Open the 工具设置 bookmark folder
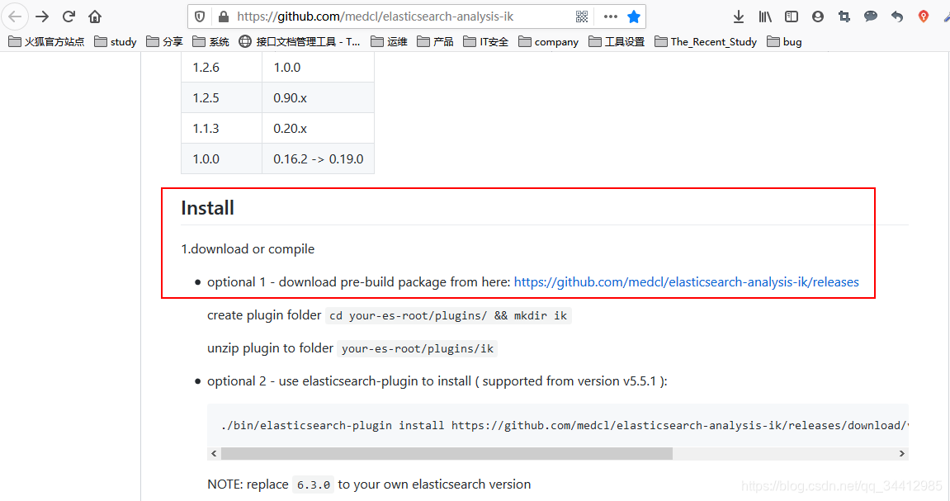This screenshot has width=950, height=501. click(x=617, y=42)
